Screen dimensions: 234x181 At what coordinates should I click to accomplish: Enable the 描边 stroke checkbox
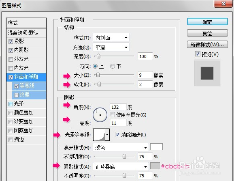pos(11,140)
